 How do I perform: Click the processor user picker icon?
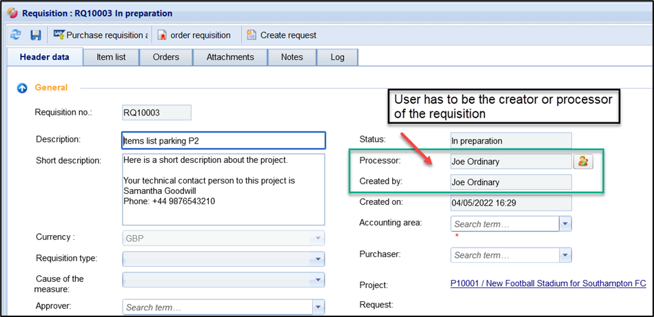coord(583,162)
